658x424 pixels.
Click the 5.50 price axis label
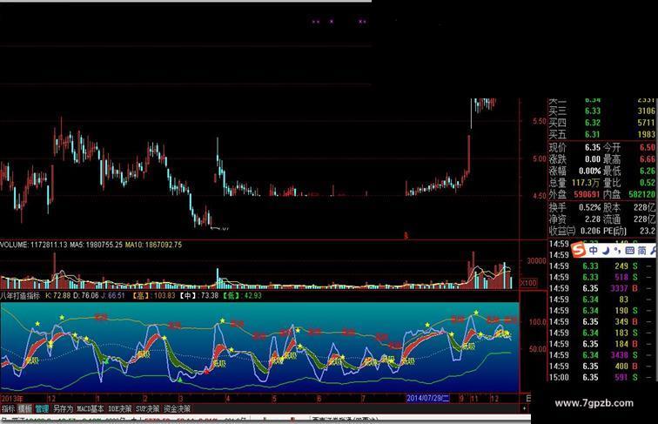[x=539, y=121]
